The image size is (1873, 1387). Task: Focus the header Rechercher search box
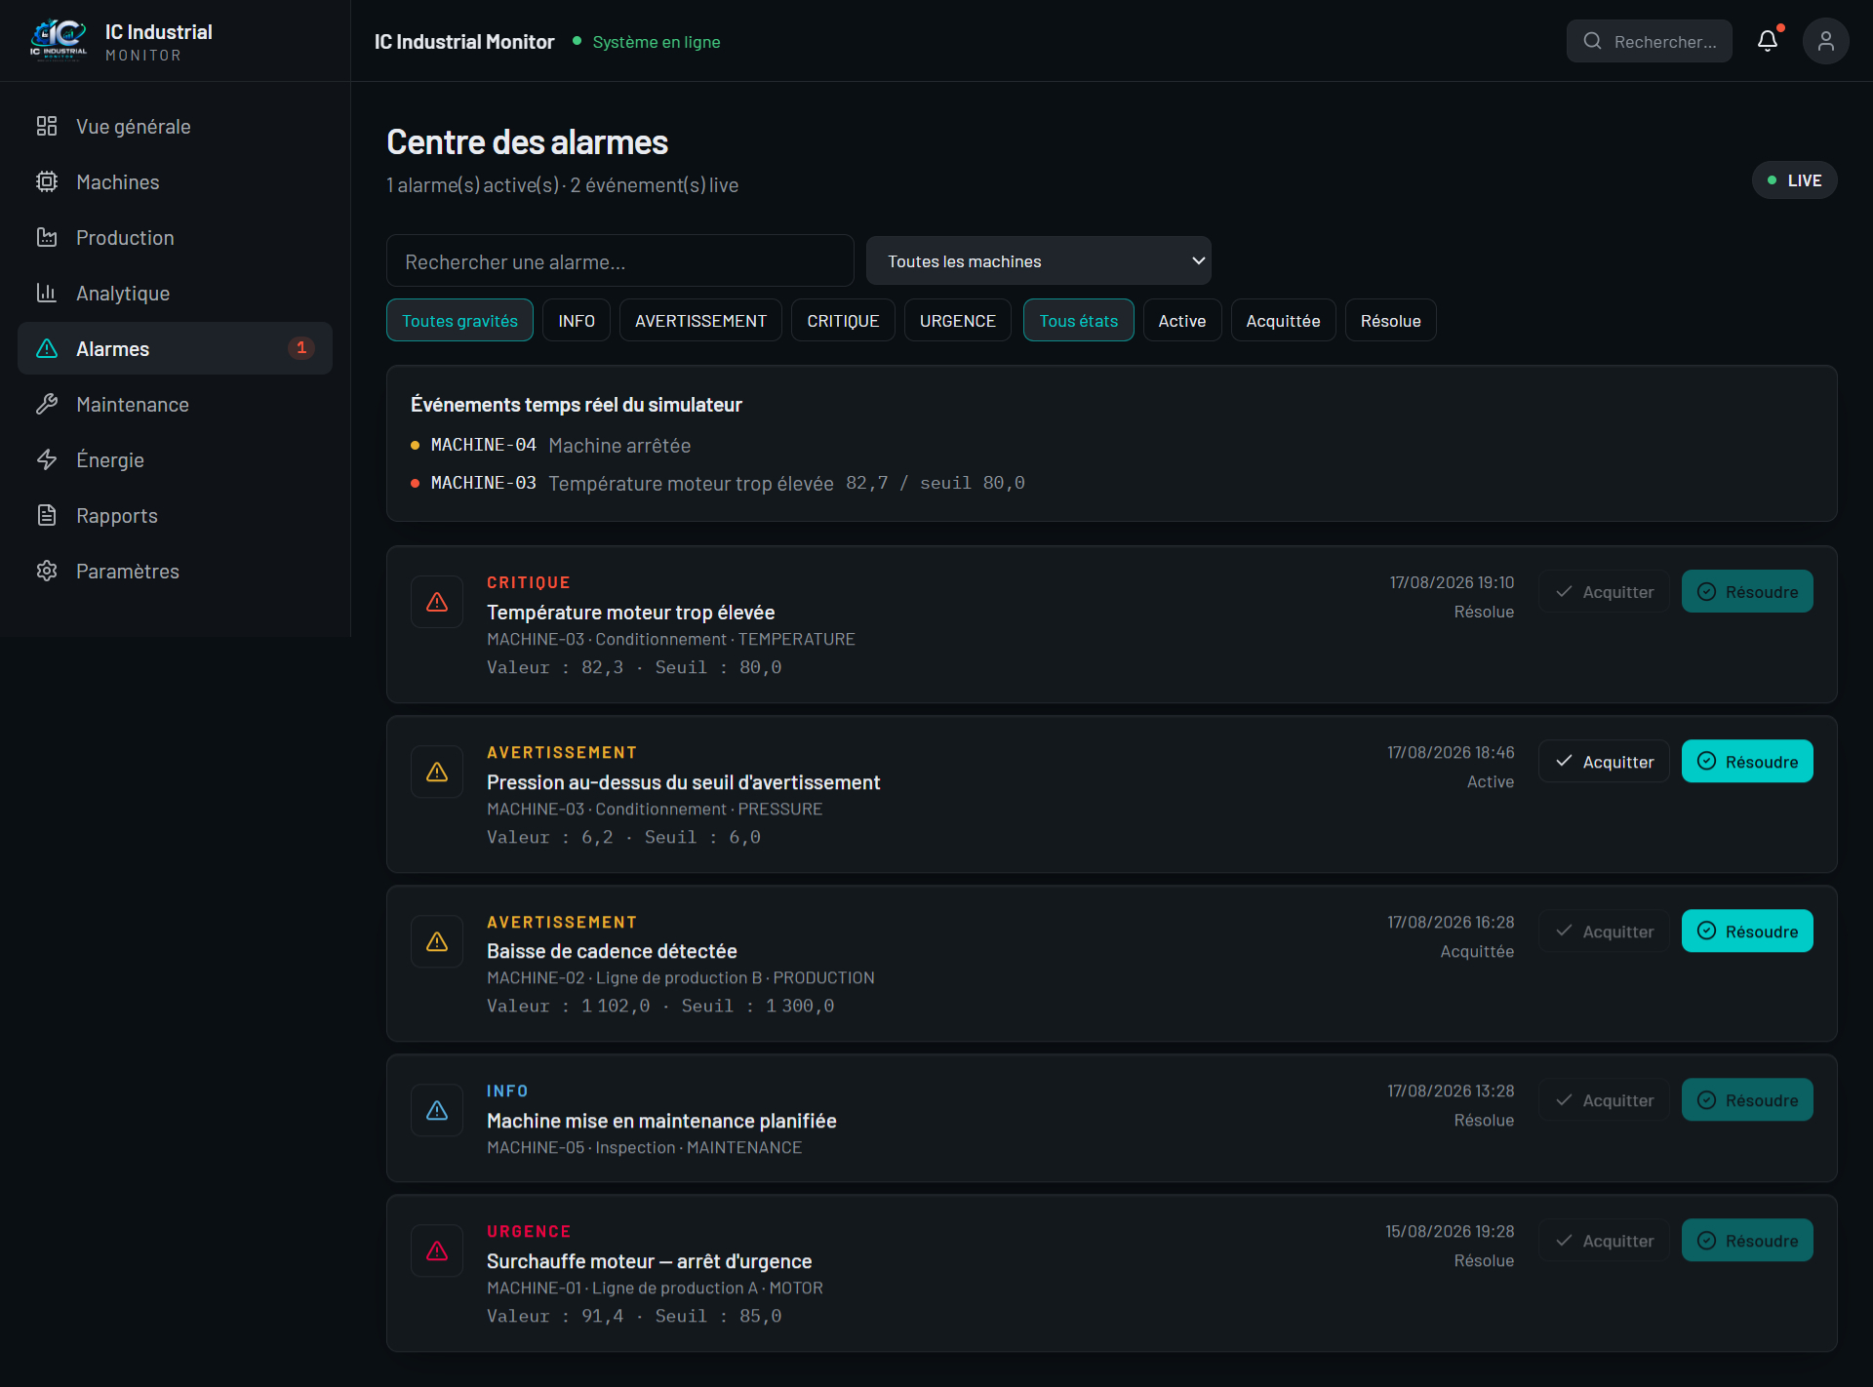point(1649,41)
